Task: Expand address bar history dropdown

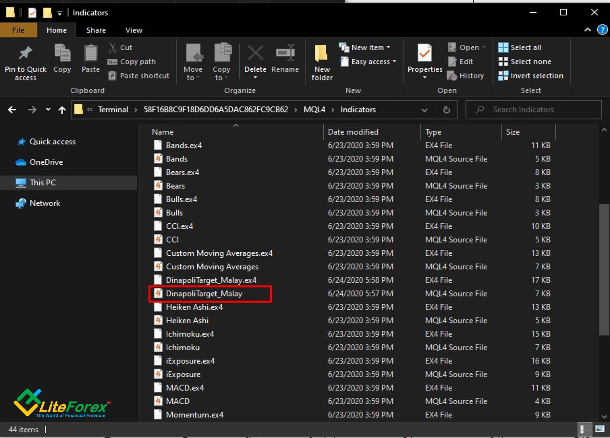Action: pyautogui.click(x=424, y=110)
